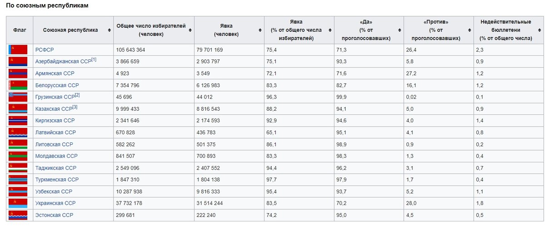Sort table by Союзная республика column

pos(109,30)
